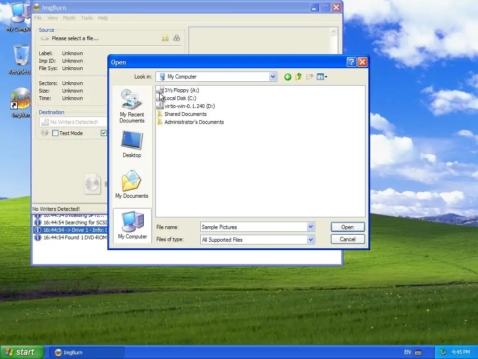Go to Desktop in places bar
Viewport: 478px width, 359px height.
coord(132,144)
